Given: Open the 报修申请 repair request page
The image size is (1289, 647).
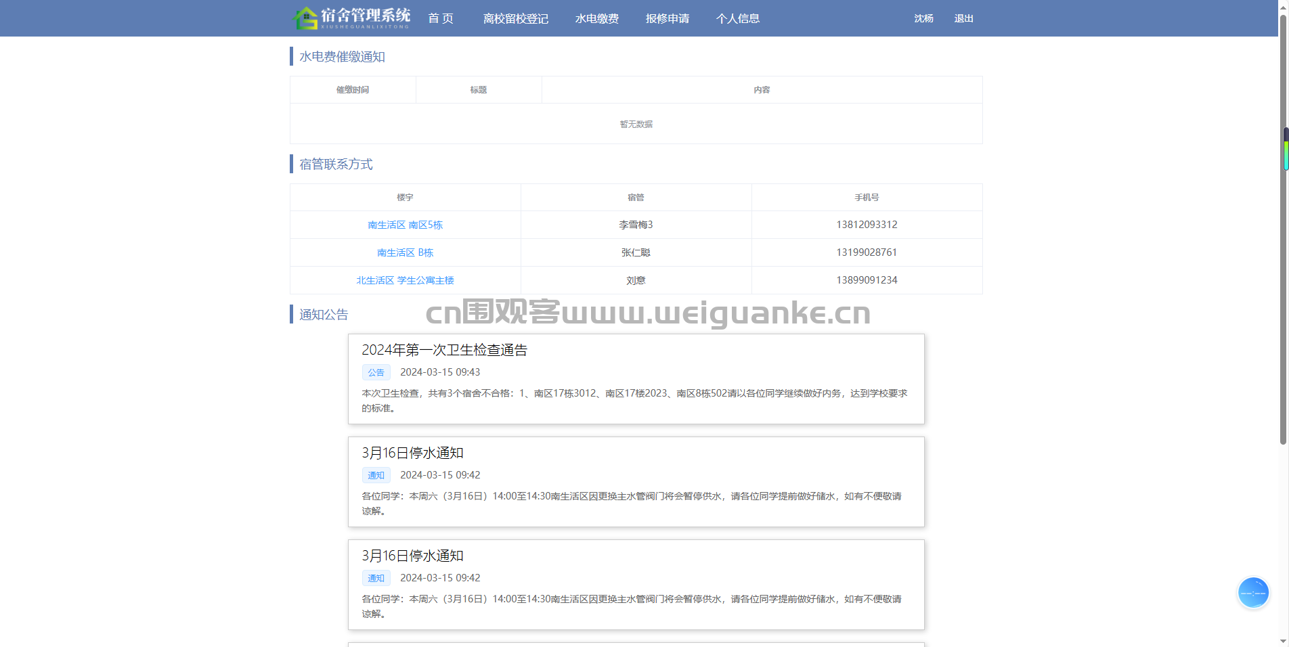Looking at the screenshot, I should (667, 18).
